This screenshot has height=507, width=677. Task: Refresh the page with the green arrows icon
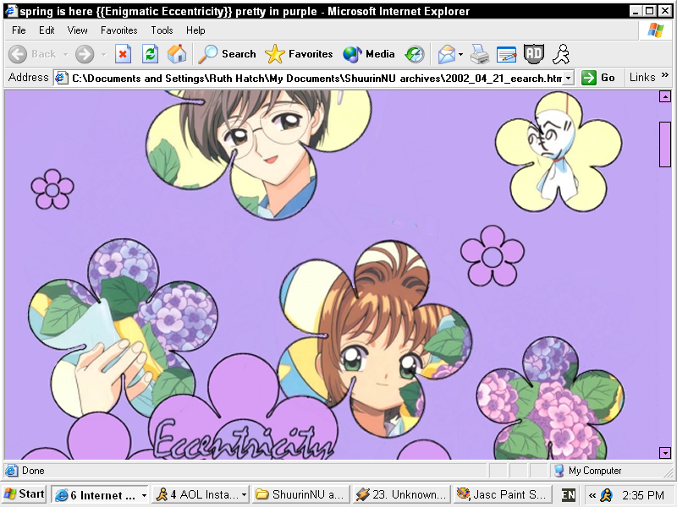pyautogui.click(x=150, y=54)
